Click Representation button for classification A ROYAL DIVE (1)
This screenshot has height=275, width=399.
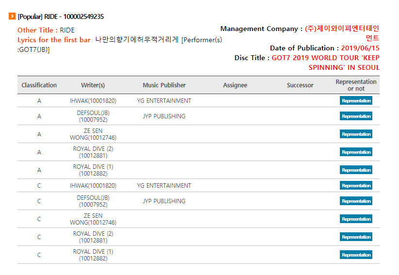pos(356,170)
